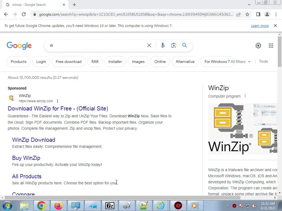This screenshot has height=211, width=282.
Task: Open Download WinZip for Free link
Action: 58,109
